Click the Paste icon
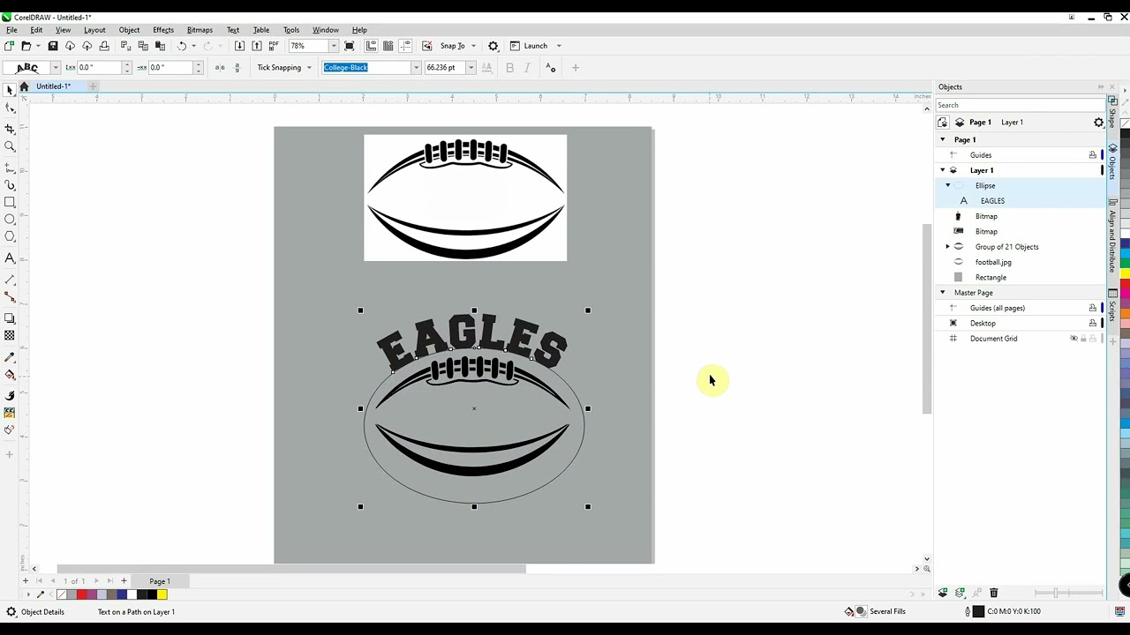The image size is (1130, 635). [160, 46]
